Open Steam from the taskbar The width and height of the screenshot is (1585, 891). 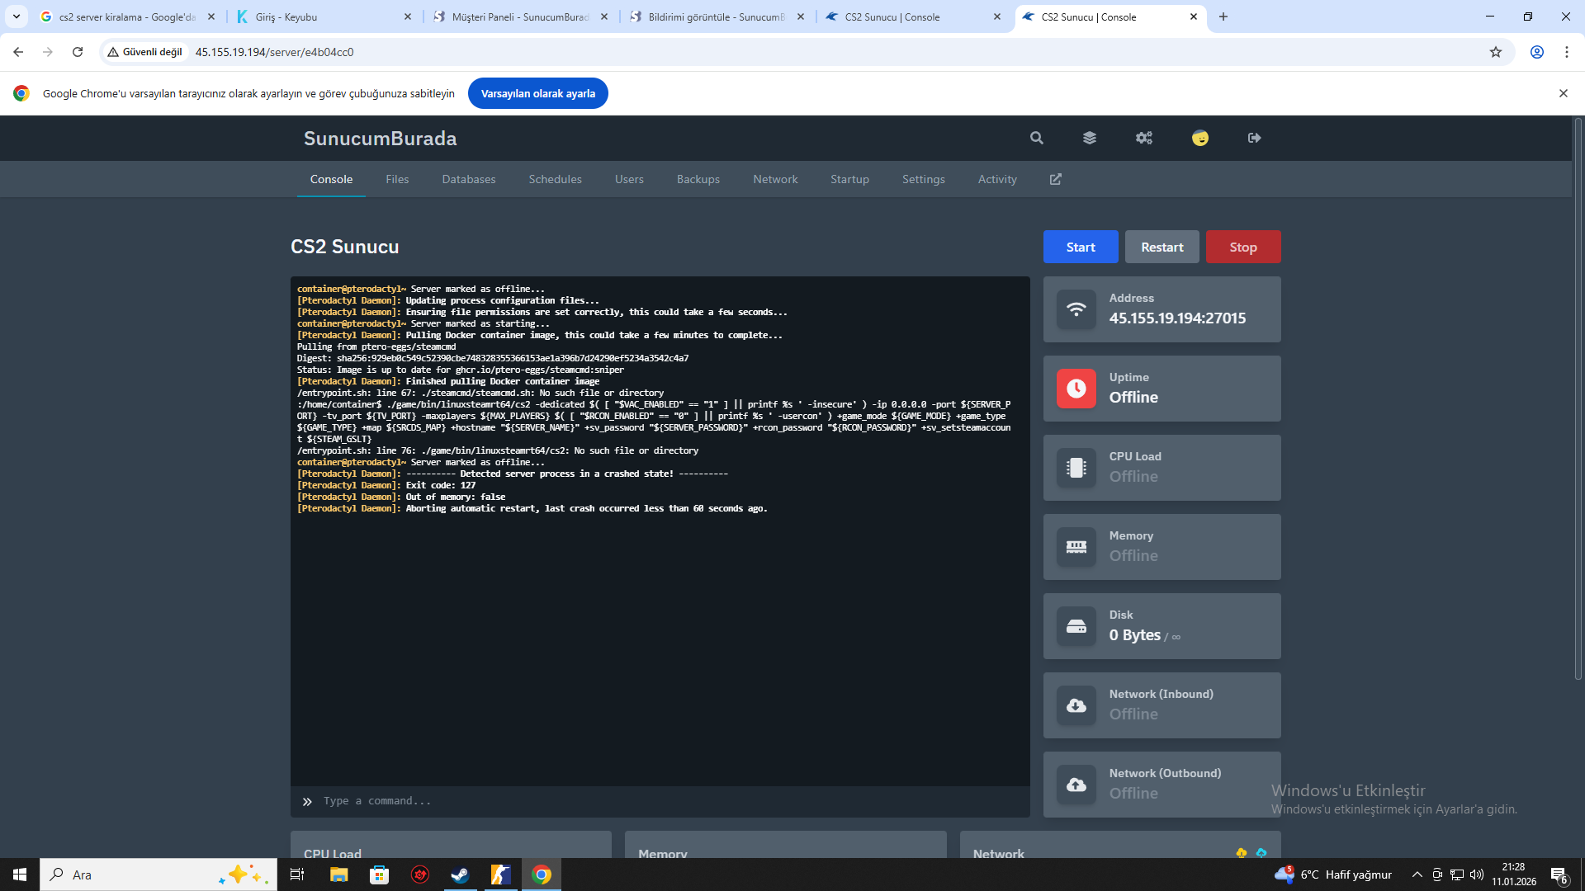pos(461,874)
